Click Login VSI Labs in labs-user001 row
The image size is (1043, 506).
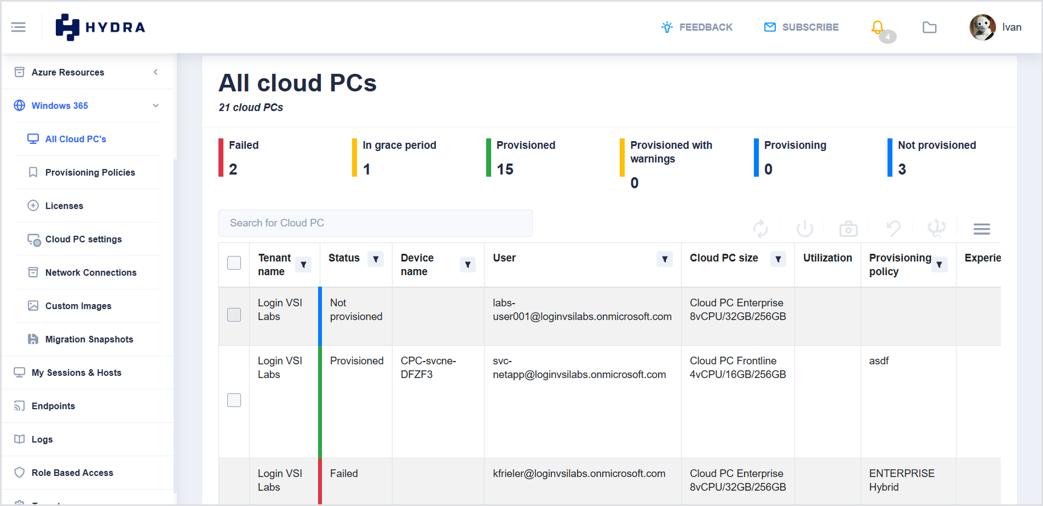(280, 310)
